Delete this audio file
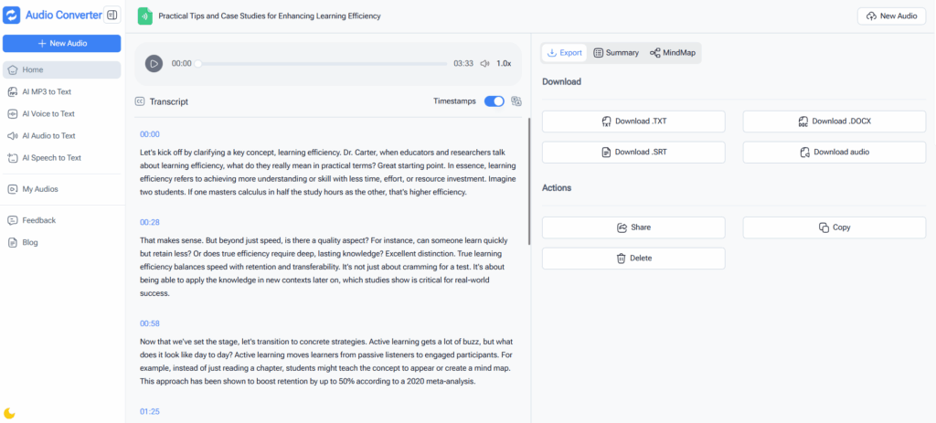Image resolution: width=936 pixels, height=423 pixels. click(633, 259)
